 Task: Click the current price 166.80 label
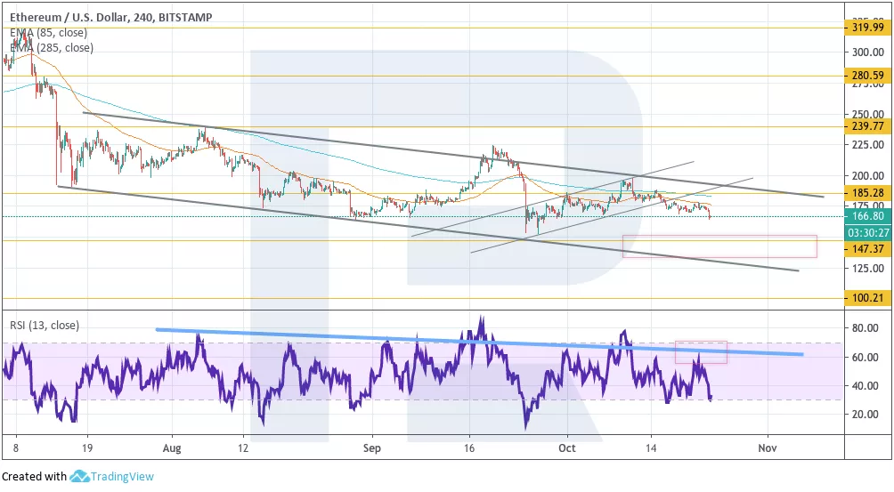point(866,216)
